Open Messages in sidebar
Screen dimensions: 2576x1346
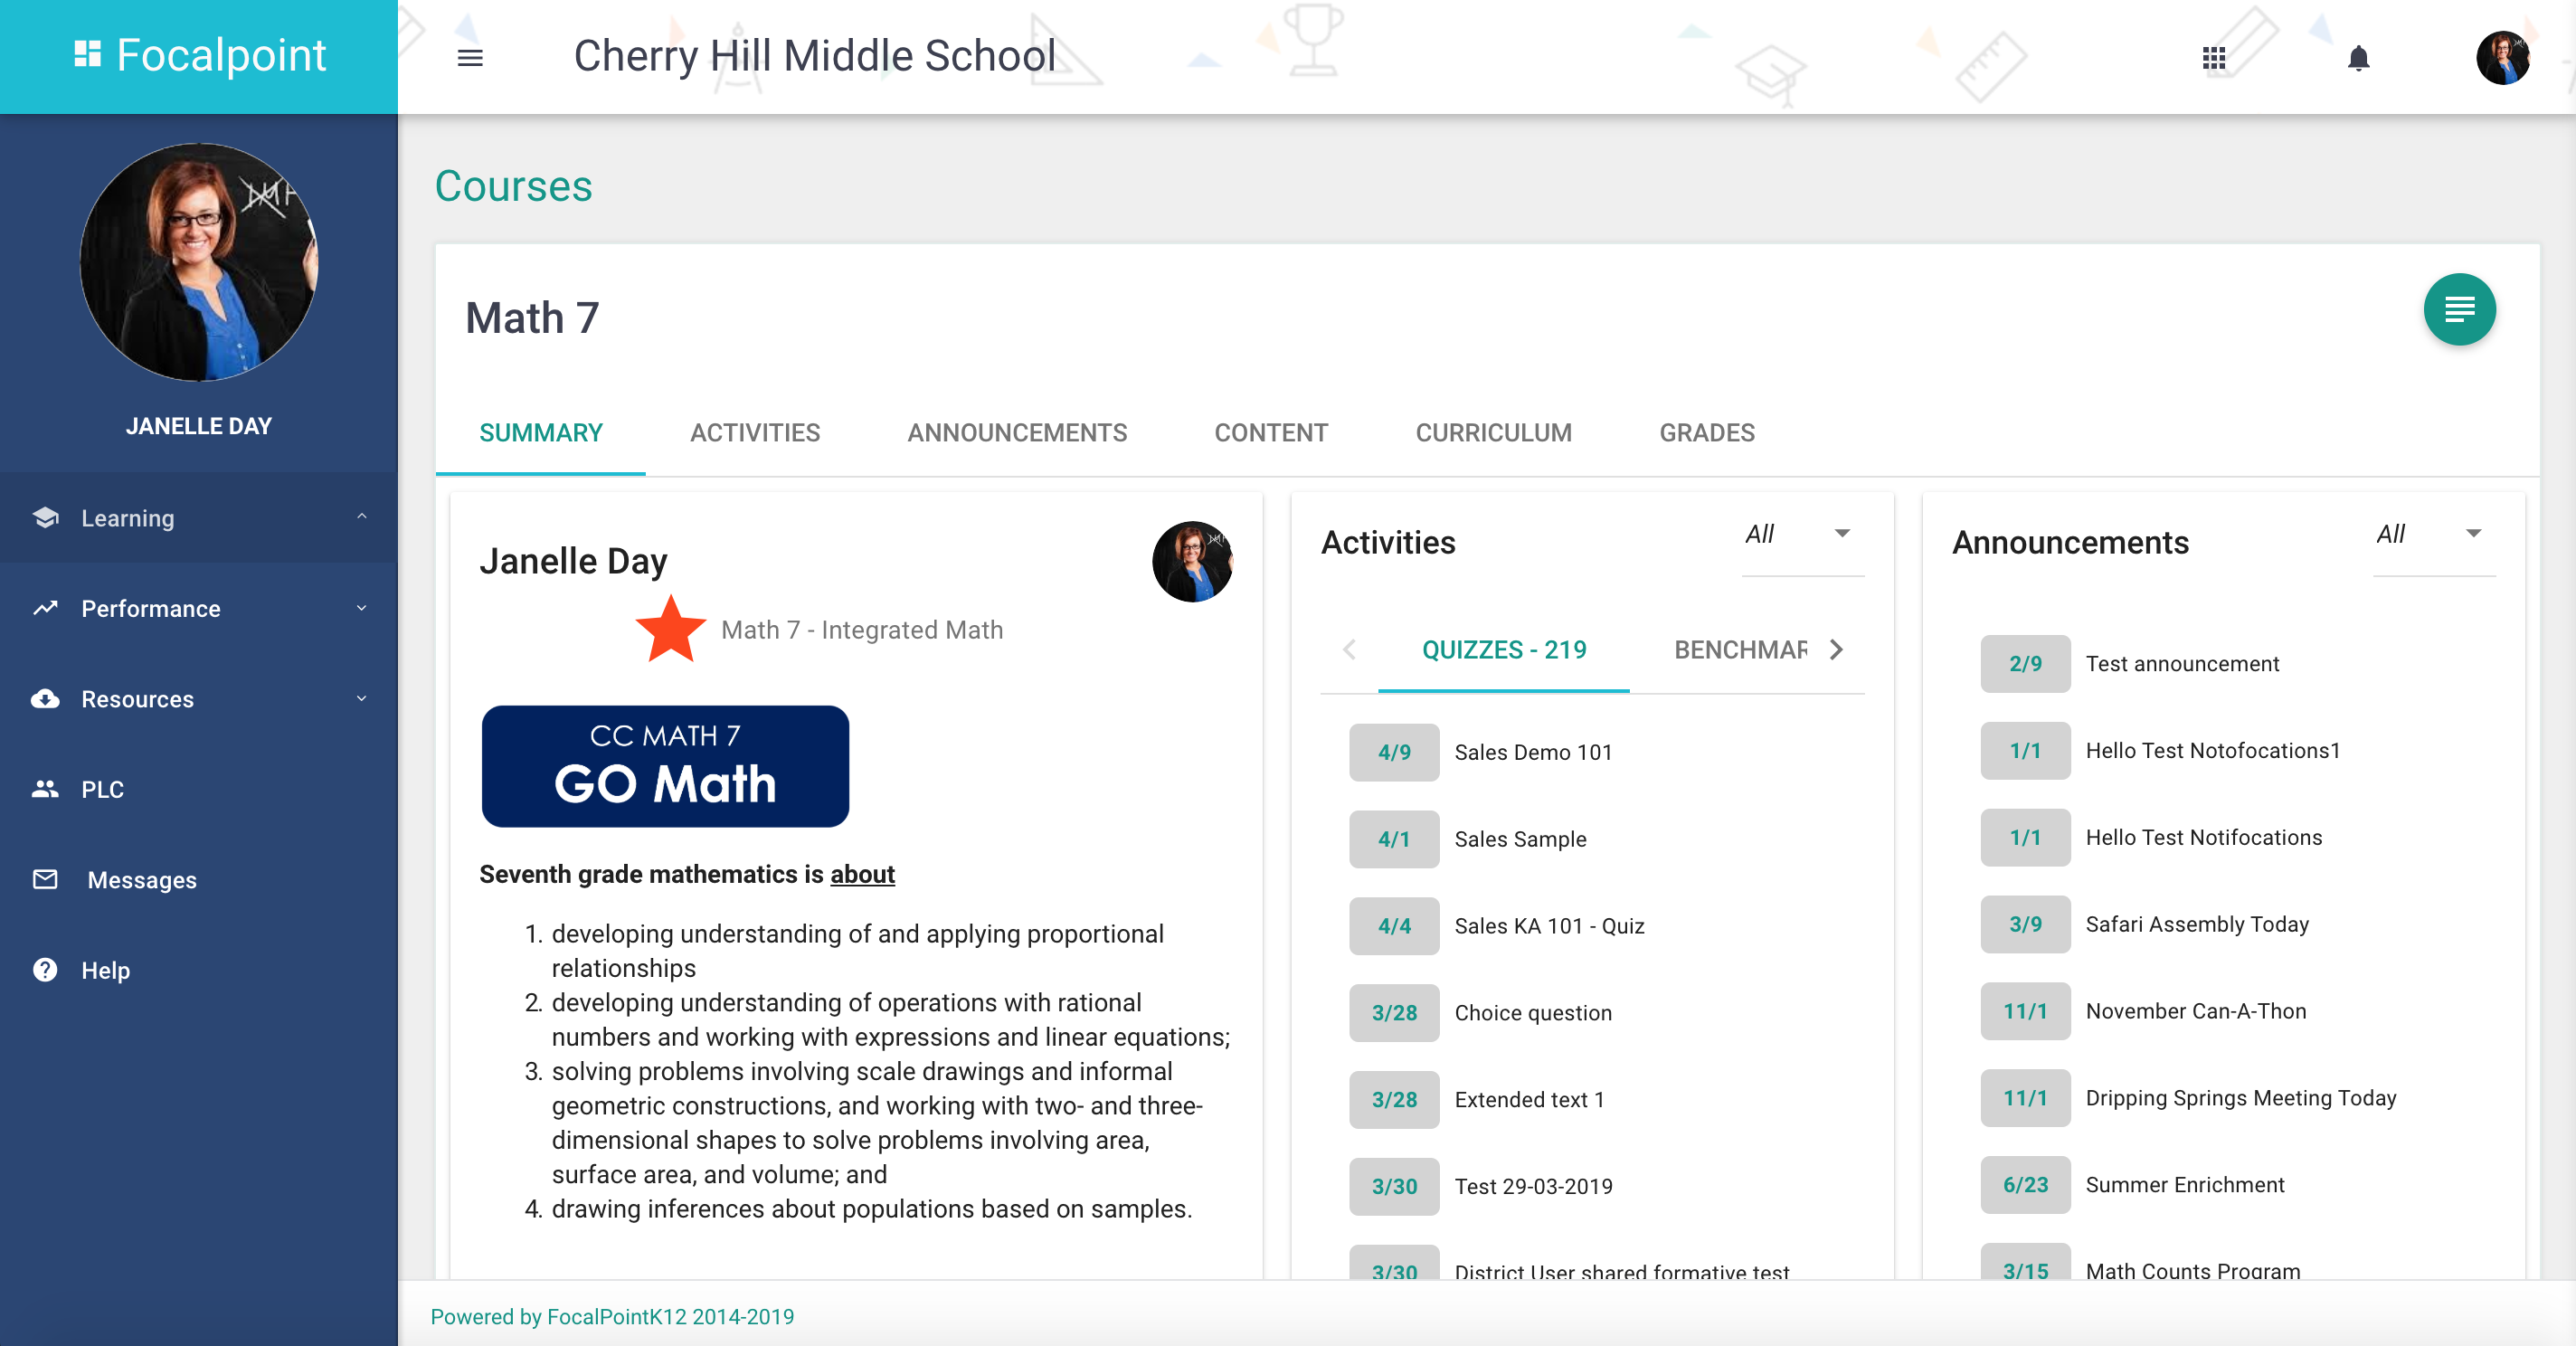pos(199,879)
